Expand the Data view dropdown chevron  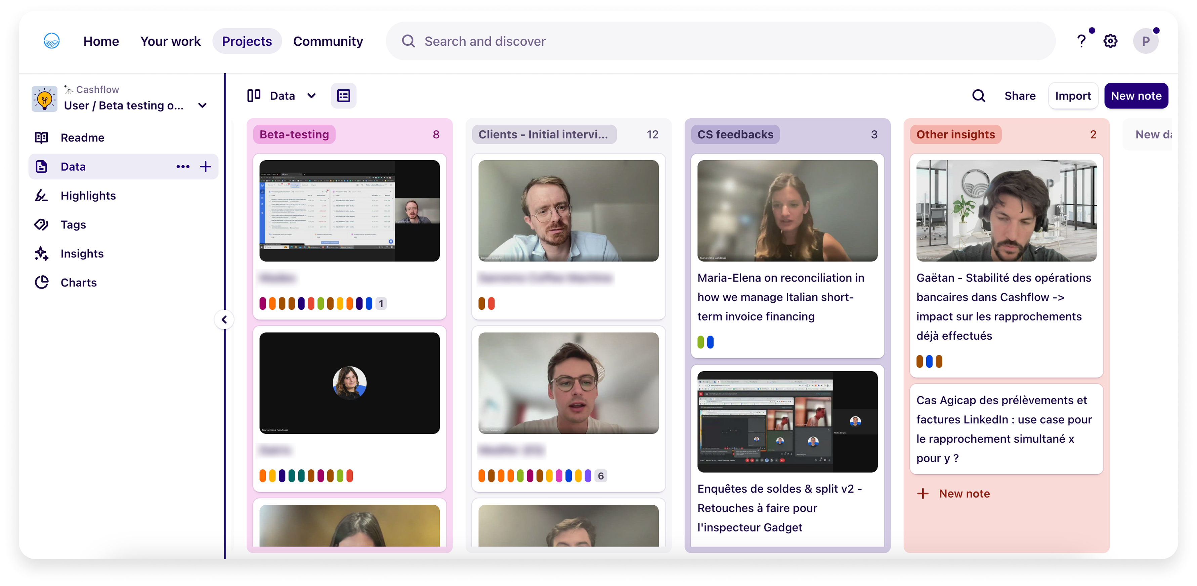311,96
